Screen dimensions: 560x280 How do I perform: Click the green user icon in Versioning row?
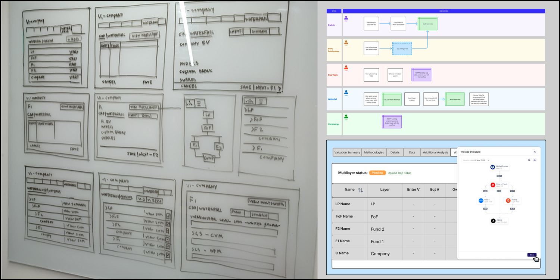coord(346,116)
